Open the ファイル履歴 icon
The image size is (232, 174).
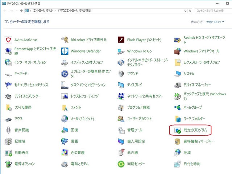(8, 107)
